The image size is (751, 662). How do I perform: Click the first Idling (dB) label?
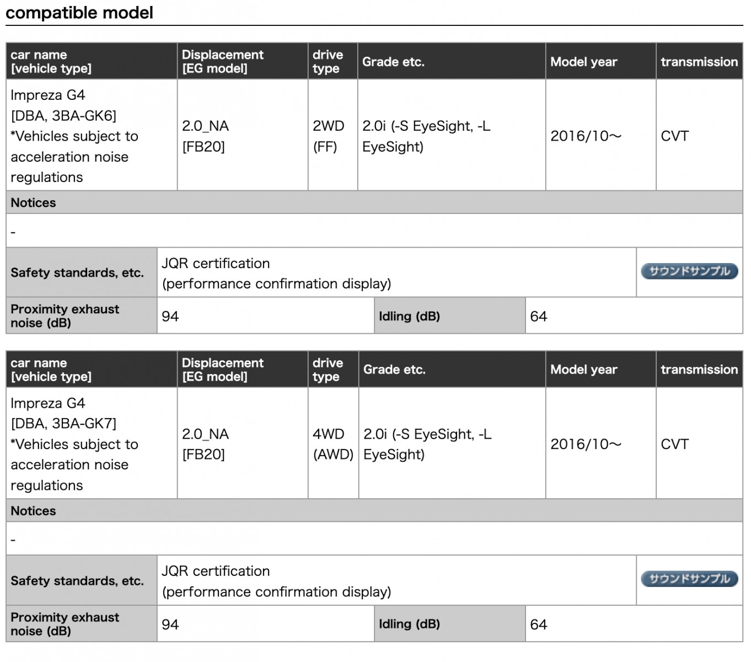(409, 316)
